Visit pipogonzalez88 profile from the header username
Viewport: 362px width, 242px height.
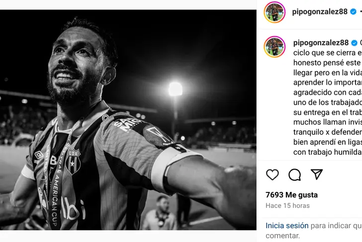point(320,11)
